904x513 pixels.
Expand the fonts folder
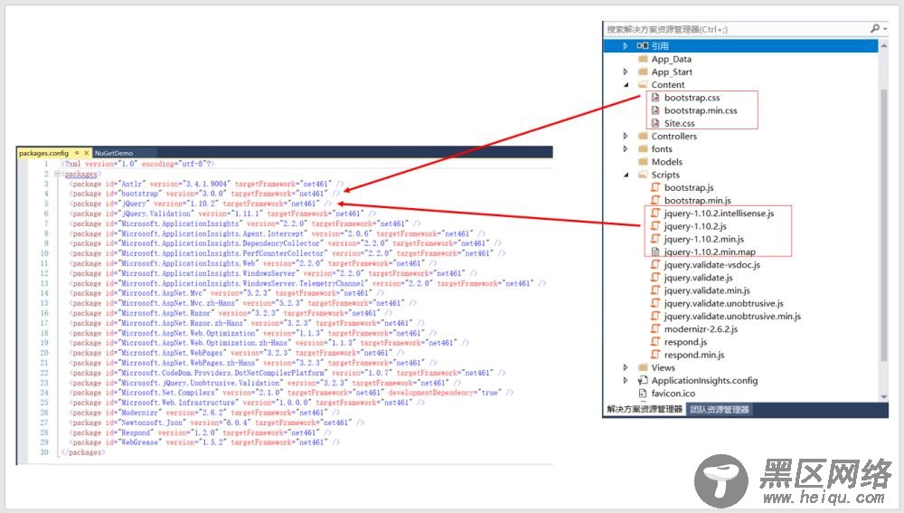[x=626, y=149]
